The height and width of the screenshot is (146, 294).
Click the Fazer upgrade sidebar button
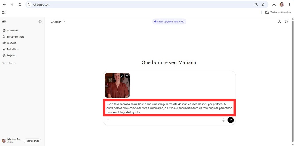32,141
